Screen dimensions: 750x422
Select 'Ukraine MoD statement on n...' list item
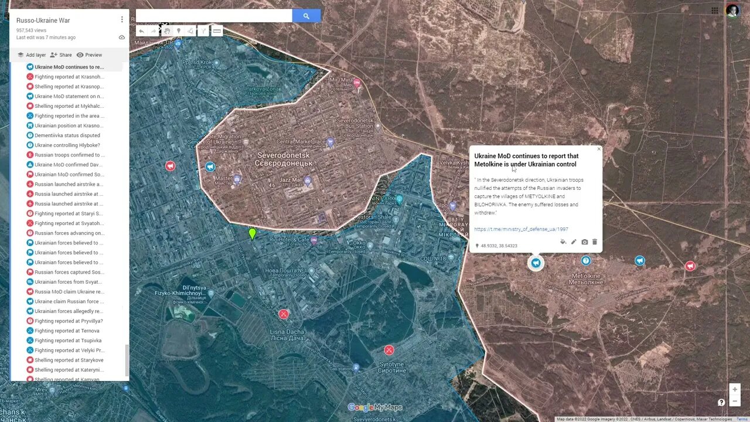coord(69,96)
